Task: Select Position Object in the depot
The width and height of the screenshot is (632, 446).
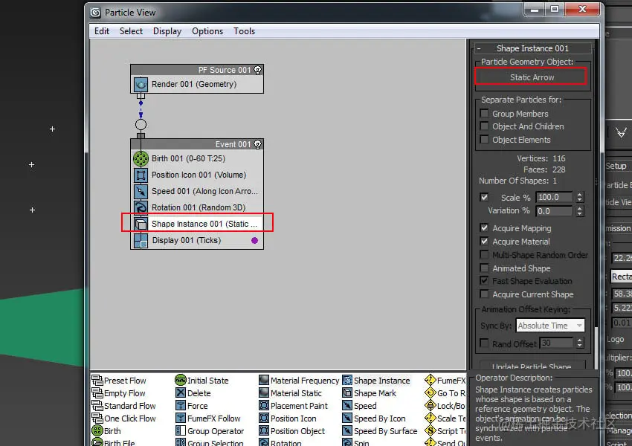Action: (291, 431)
